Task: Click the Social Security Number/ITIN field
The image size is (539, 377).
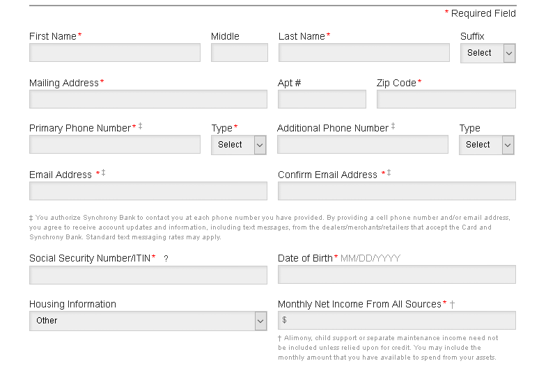Action: click(148, 275)
